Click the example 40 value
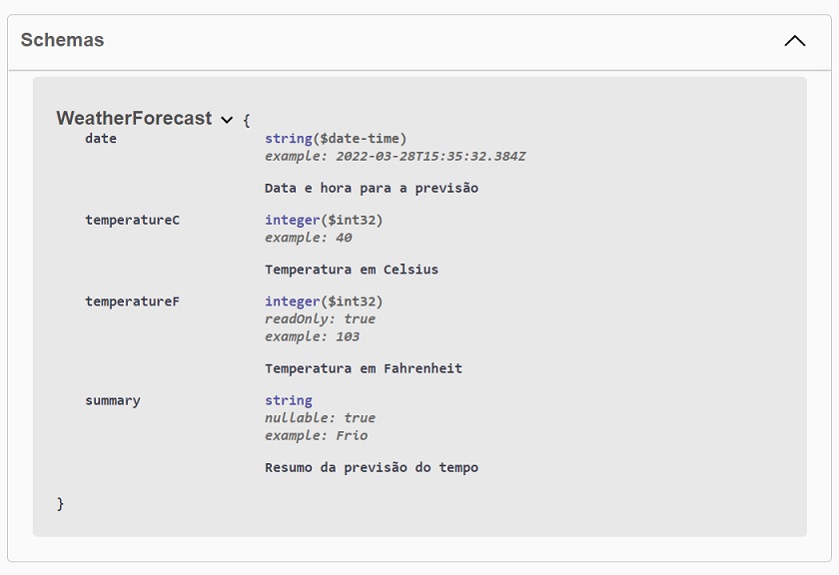839x575 pixels. pos(344,238)
